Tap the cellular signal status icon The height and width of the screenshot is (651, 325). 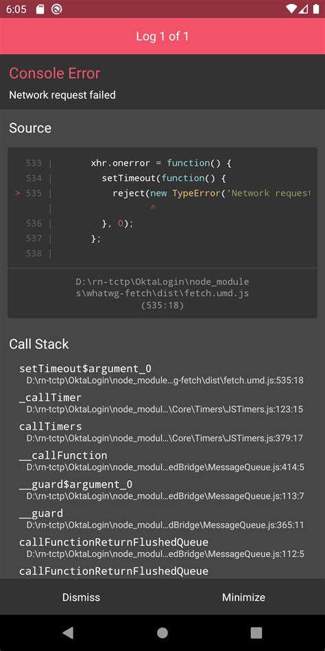(x=304, y=9)
